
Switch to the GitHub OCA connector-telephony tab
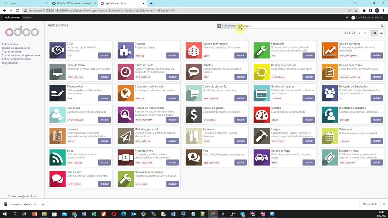coord(74,3)
